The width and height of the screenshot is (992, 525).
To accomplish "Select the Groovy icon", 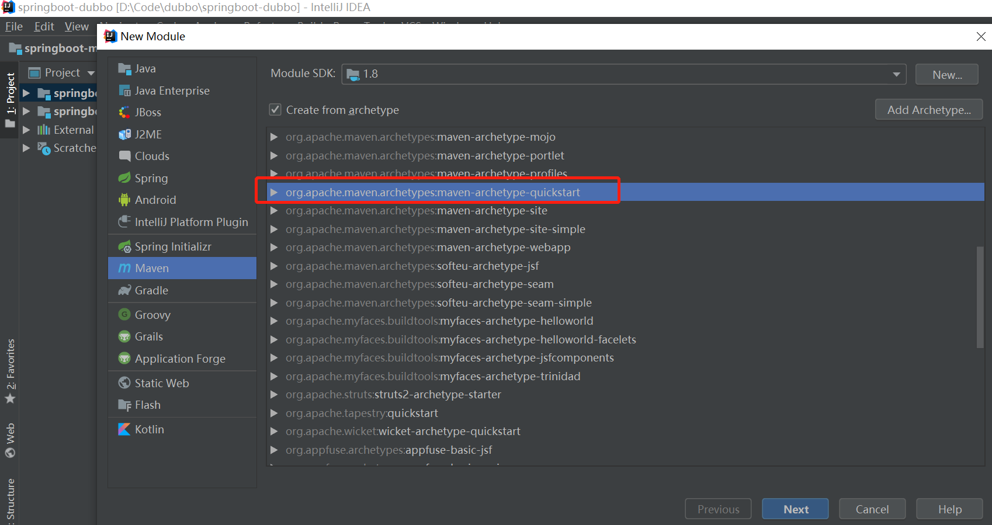I will [124, 315].
